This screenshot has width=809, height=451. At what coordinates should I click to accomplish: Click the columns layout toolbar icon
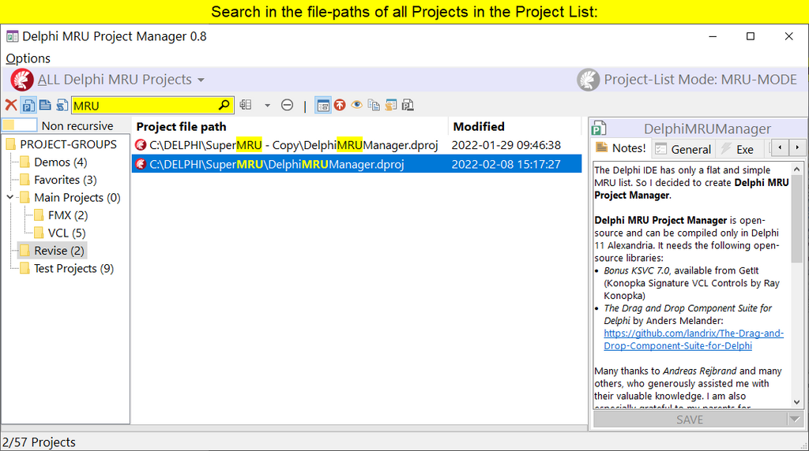click(x=246, y=105)
